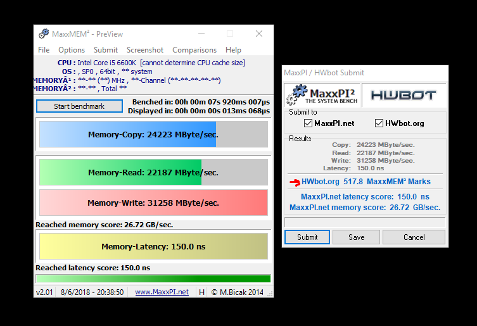Click the MaxxPI² system bench logo
The width and height of the screenshot is (477, 326).
(322, 95)
